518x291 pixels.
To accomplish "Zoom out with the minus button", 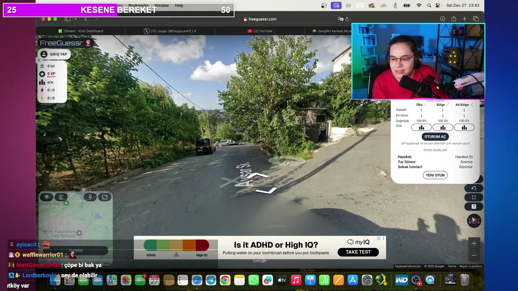I will [x=474, y=255].
